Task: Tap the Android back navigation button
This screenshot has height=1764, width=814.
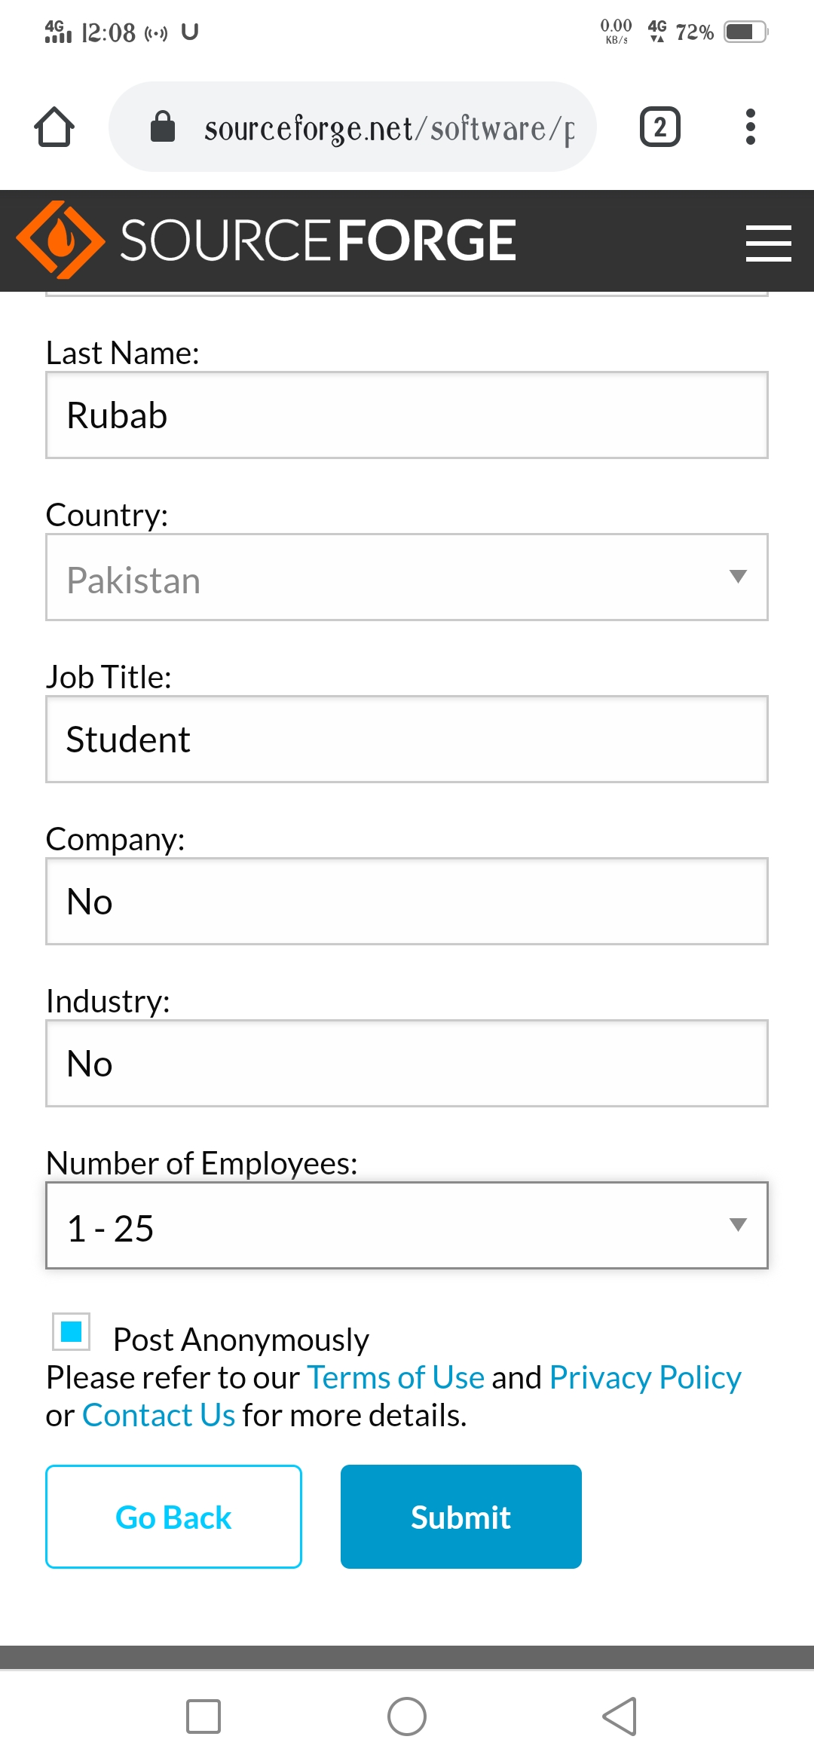Action: tap(620, 1717)
